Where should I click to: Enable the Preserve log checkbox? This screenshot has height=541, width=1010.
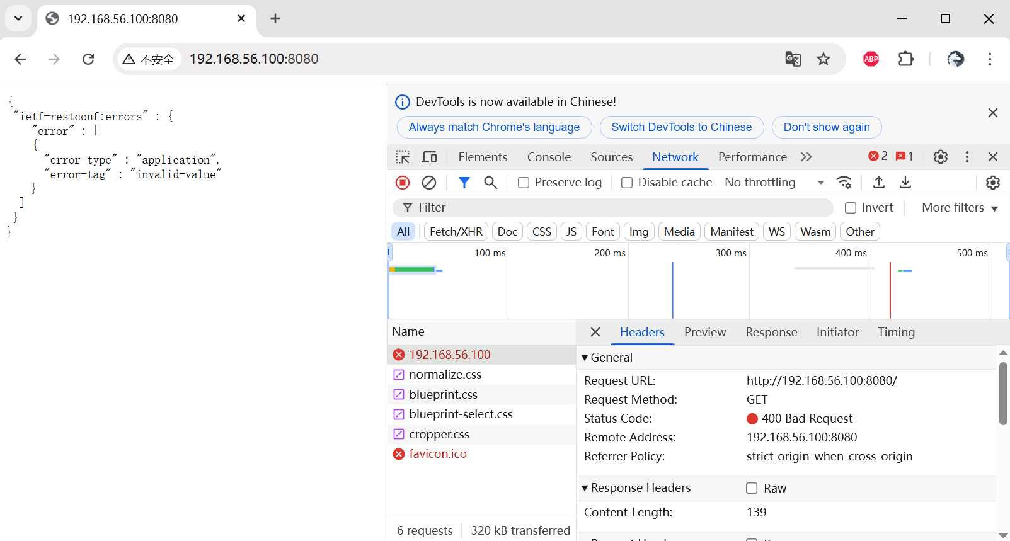pyautogui.click(x=524, y=183)
